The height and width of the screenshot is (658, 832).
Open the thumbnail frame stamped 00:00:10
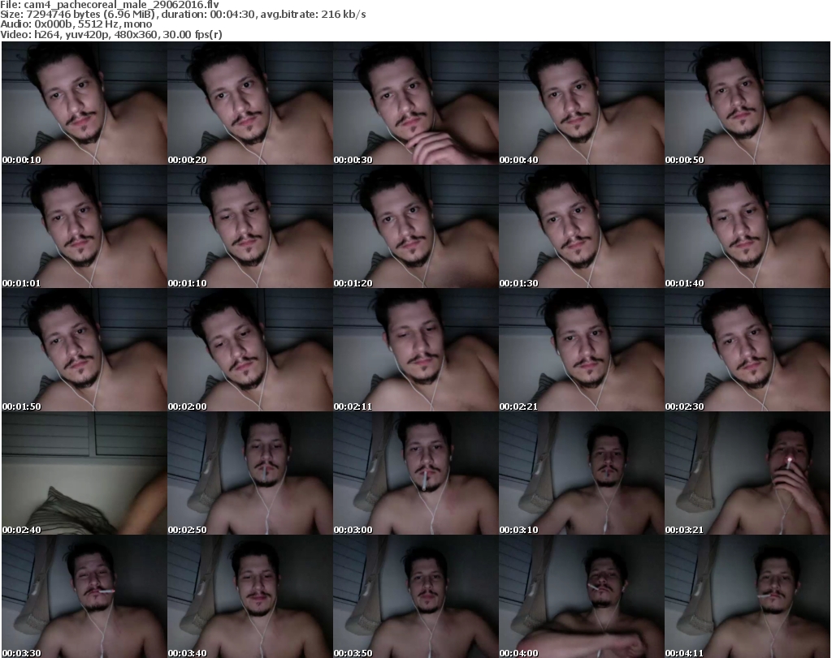click(x=84, y=103)
